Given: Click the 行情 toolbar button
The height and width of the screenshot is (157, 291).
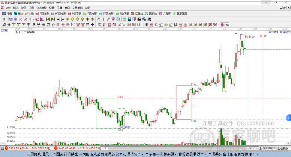Looking at the screenshot, I should [7, 14].
